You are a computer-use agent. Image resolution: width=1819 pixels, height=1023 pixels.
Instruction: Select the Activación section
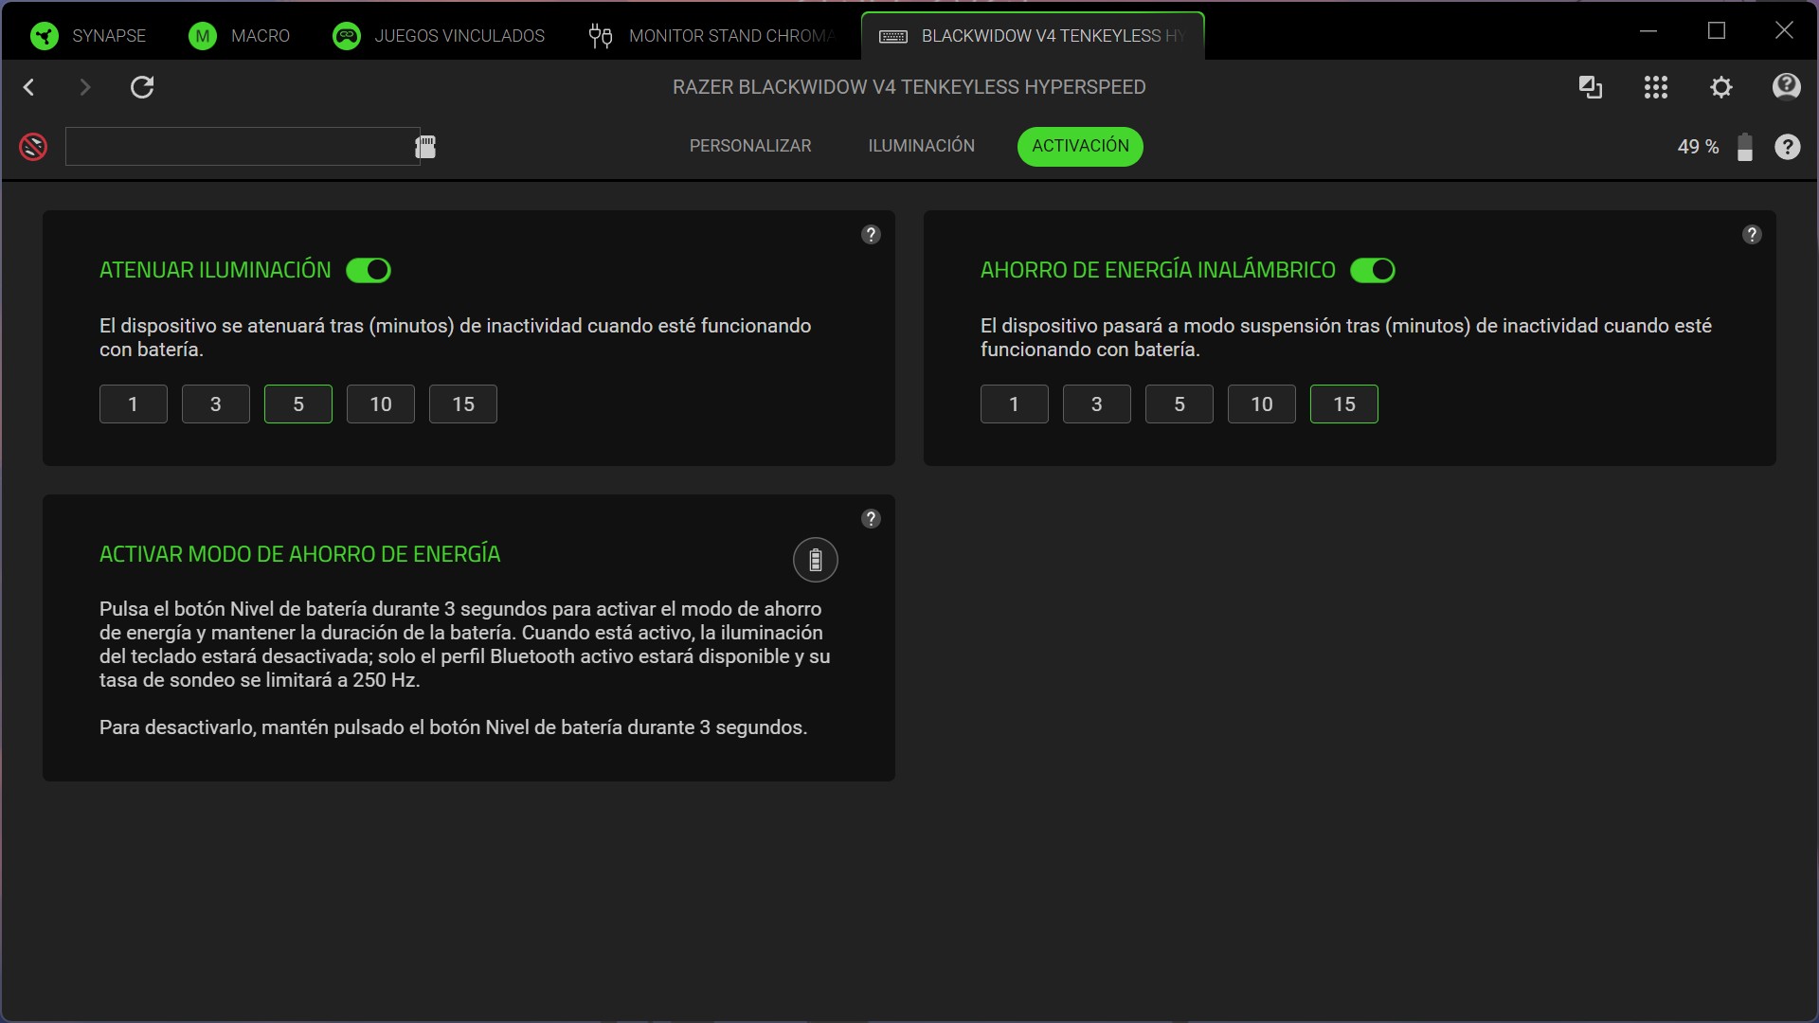pos(1080,146)
